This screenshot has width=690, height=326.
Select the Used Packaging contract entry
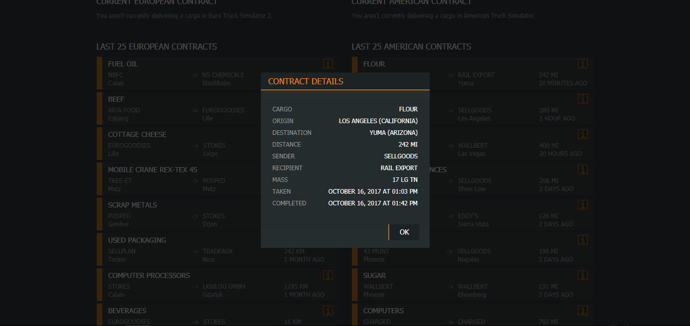137,240
